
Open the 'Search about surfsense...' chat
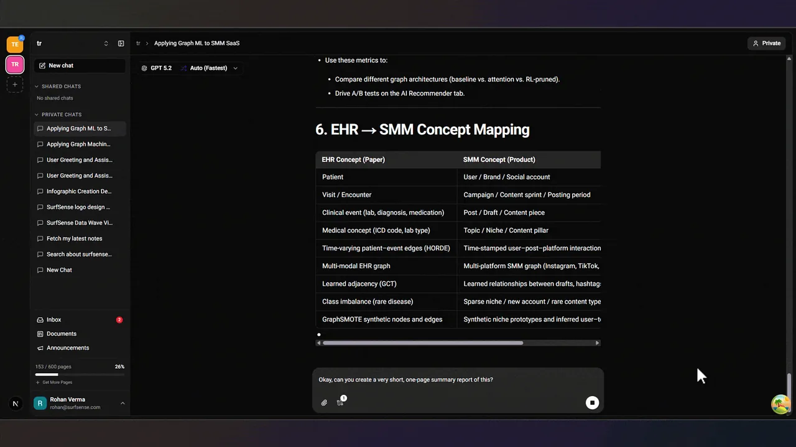click(80, 254)
